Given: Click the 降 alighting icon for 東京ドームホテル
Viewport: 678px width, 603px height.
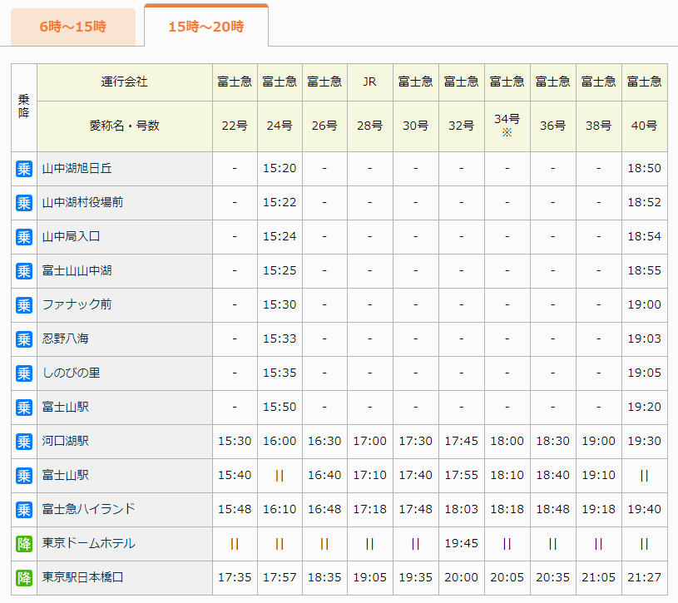Looking at the screenshot, I should (x=24, y=544).
